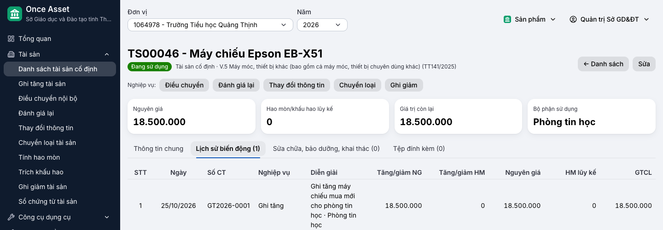Click the Tăng/giảm NG column header
Image resolution: width=663 pixels, height=230 pixels.
tap(399, 172)
